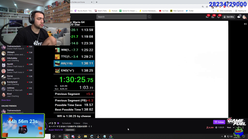
Task: Open the Twitch user avatar menu
Action: [244, 17]
